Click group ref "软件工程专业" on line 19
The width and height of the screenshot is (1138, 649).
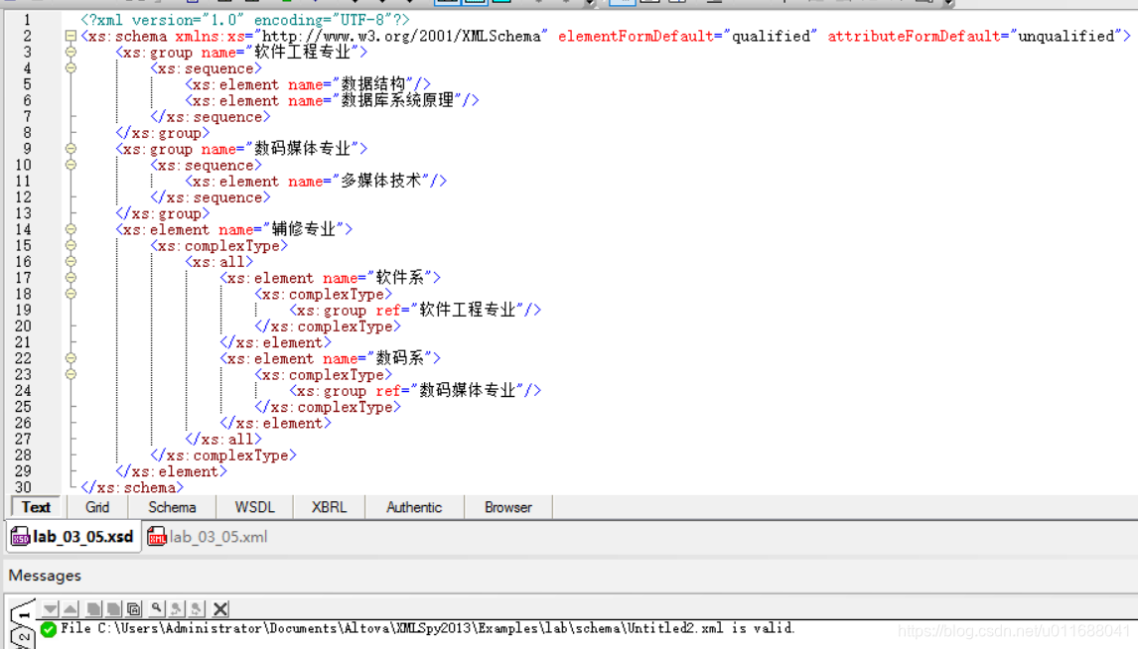point(468,310)
